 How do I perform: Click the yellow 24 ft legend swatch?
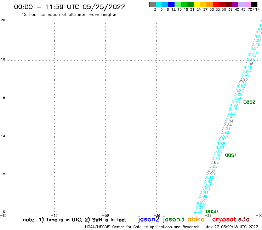[x=197, y=4]
